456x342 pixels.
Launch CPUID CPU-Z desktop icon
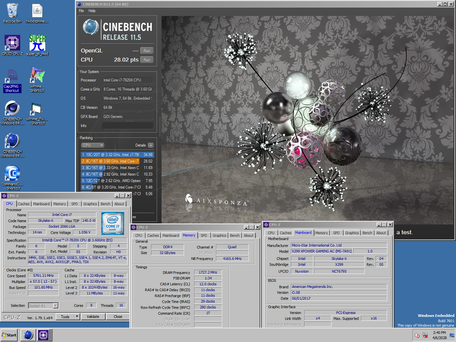[x=12, y=45]
